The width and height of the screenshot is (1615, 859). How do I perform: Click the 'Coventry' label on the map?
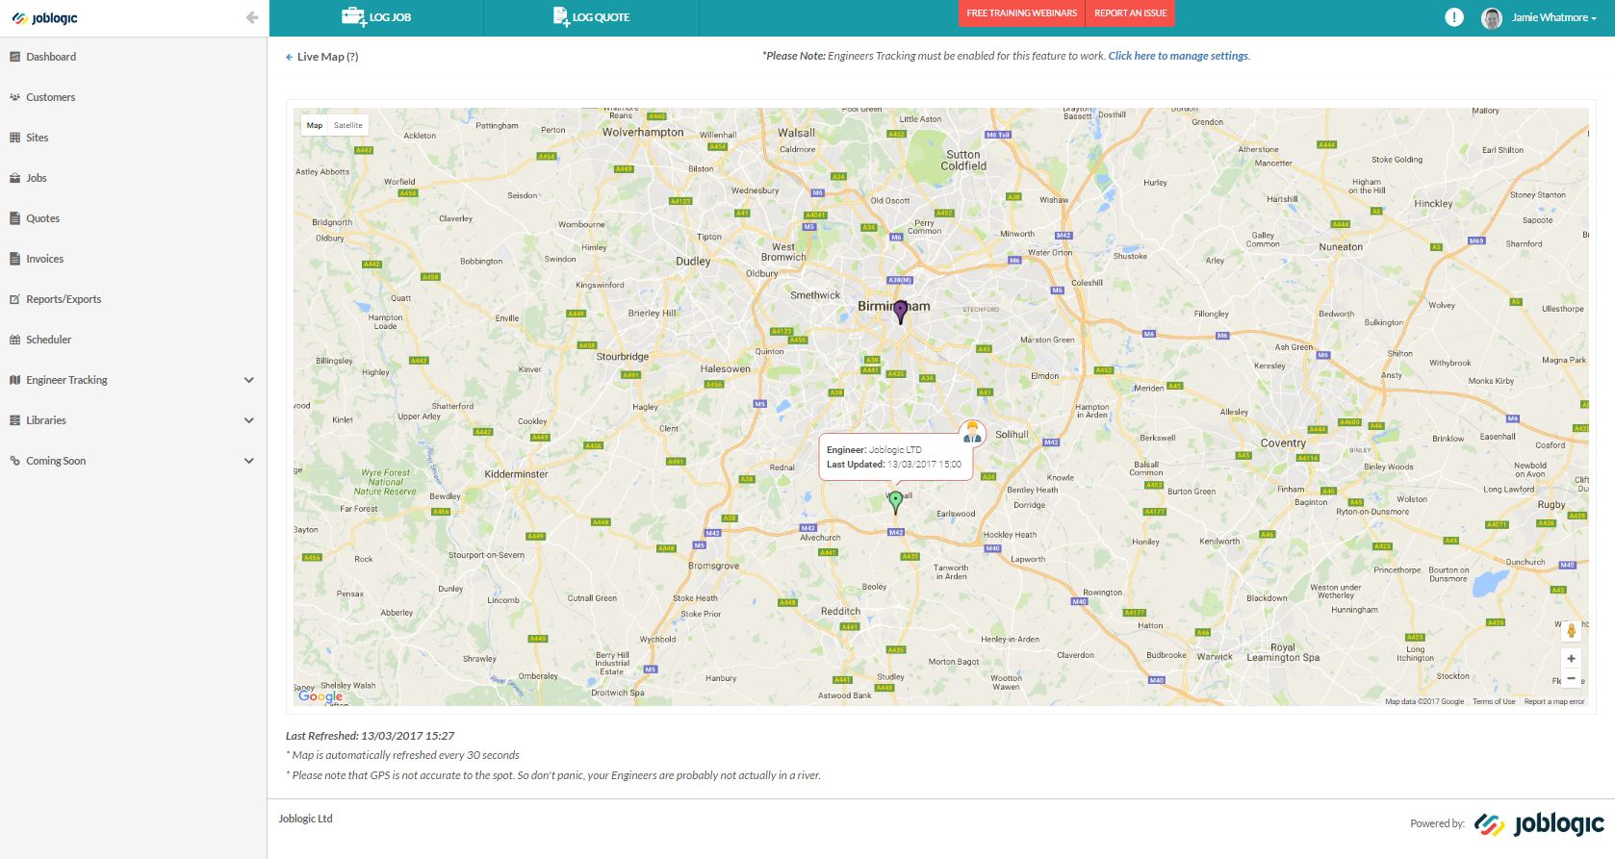1283,443
